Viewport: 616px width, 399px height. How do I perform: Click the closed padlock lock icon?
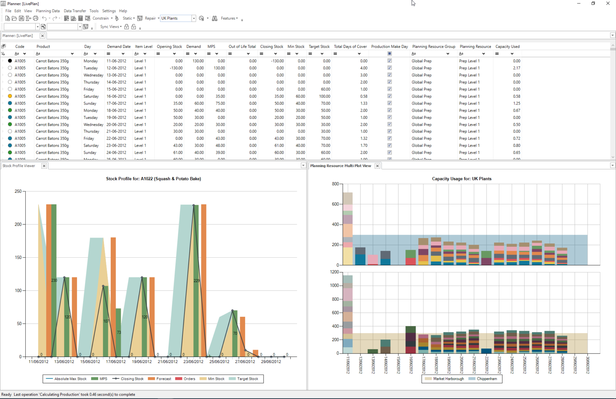click(127, 27)
